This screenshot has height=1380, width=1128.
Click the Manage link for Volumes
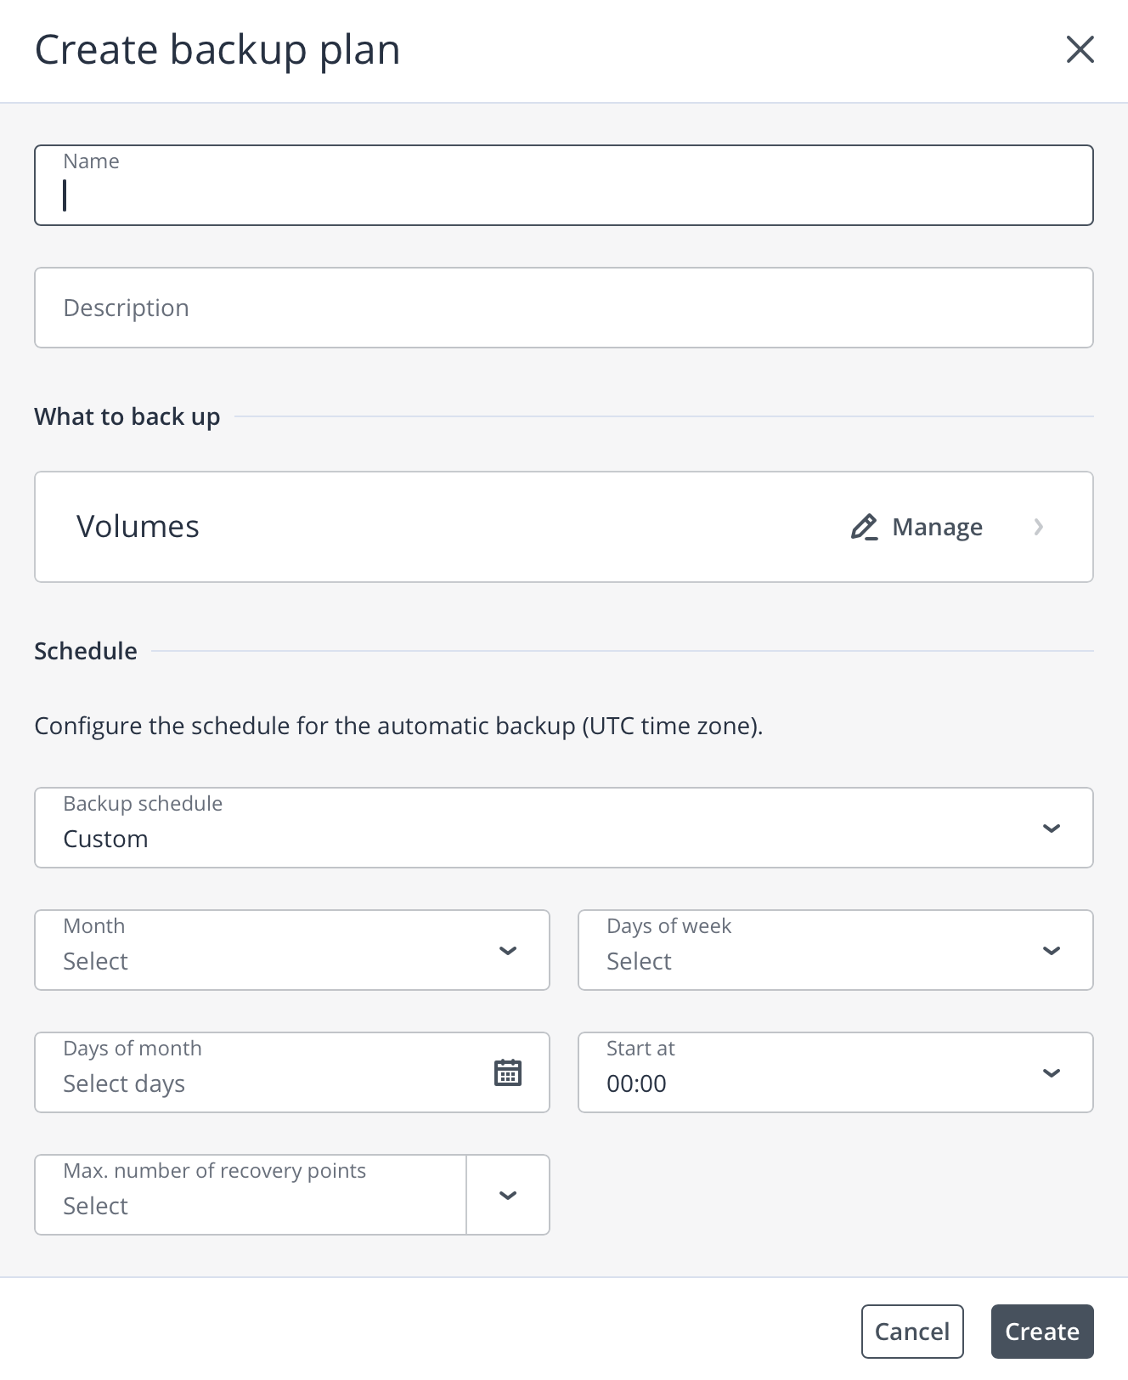coord(937,527)
